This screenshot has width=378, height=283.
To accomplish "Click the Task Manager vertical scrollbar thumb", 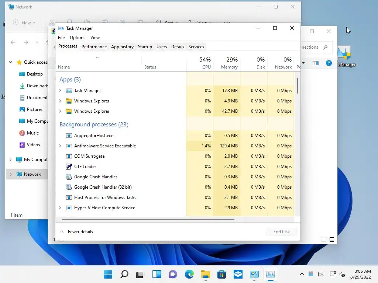I will point(298,85).
